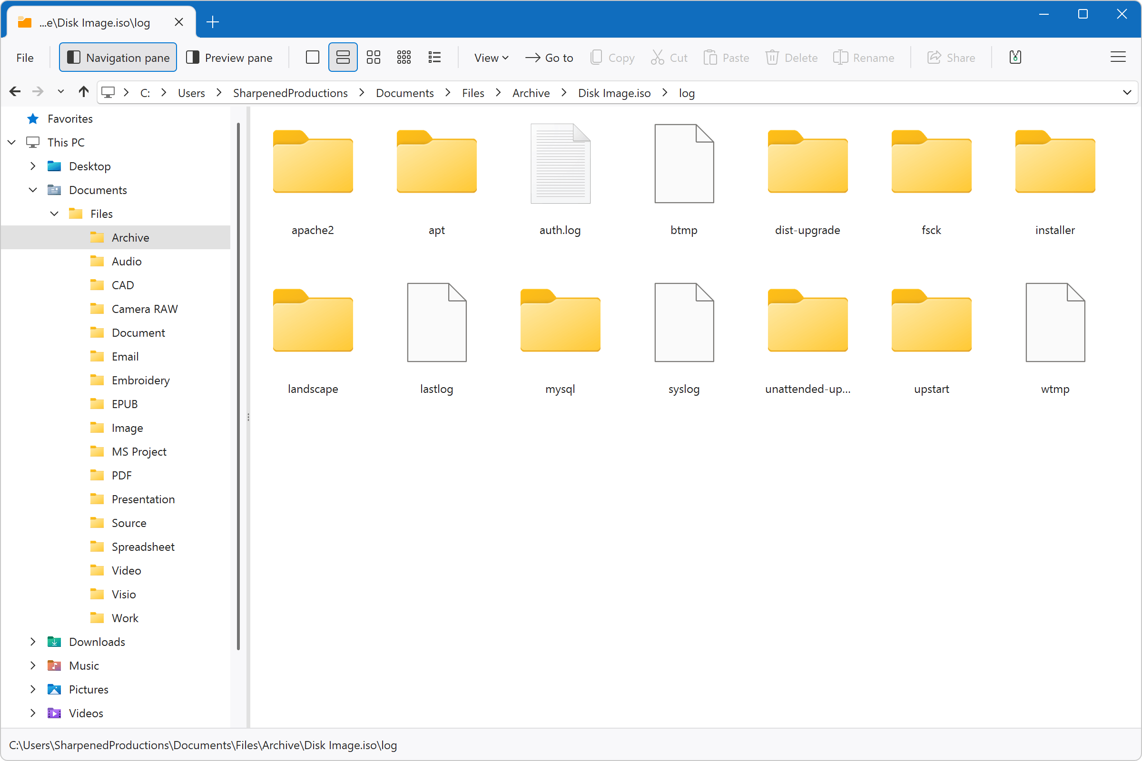The width and height of the screenshot is (1142, 761).
Task: Open the hamburger menu in the toolbar
Action: click(x=1118, y=57)
